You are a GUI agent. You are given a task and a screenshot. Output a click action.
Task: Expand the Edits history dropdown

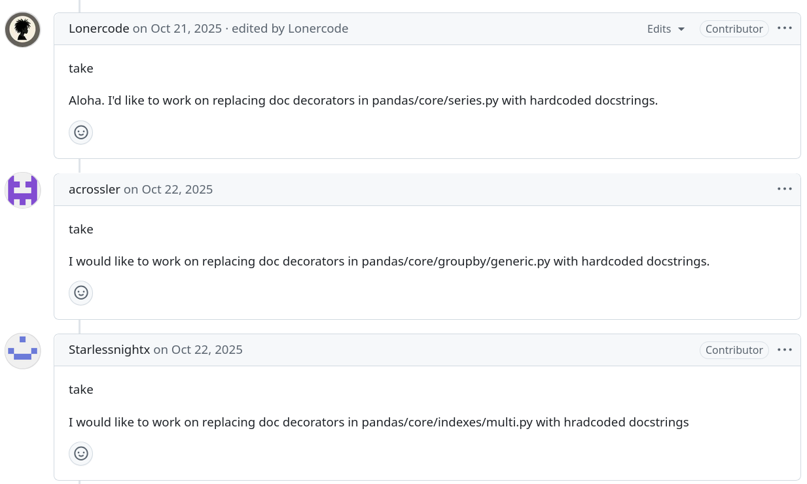(x=666, y=29)
